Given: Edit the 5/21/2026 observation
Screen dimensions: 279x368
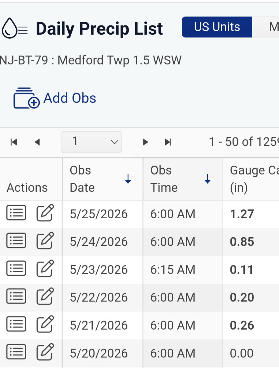Looking at the screenshot, I should point(45,324).
